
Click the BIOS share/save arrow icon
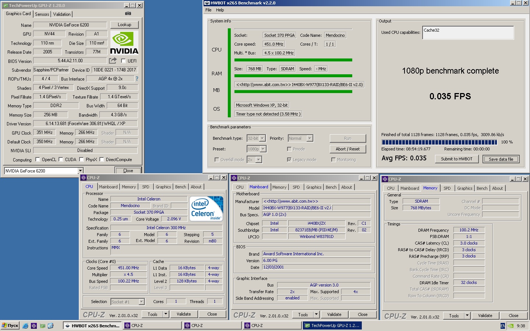(x=113, y=60)
